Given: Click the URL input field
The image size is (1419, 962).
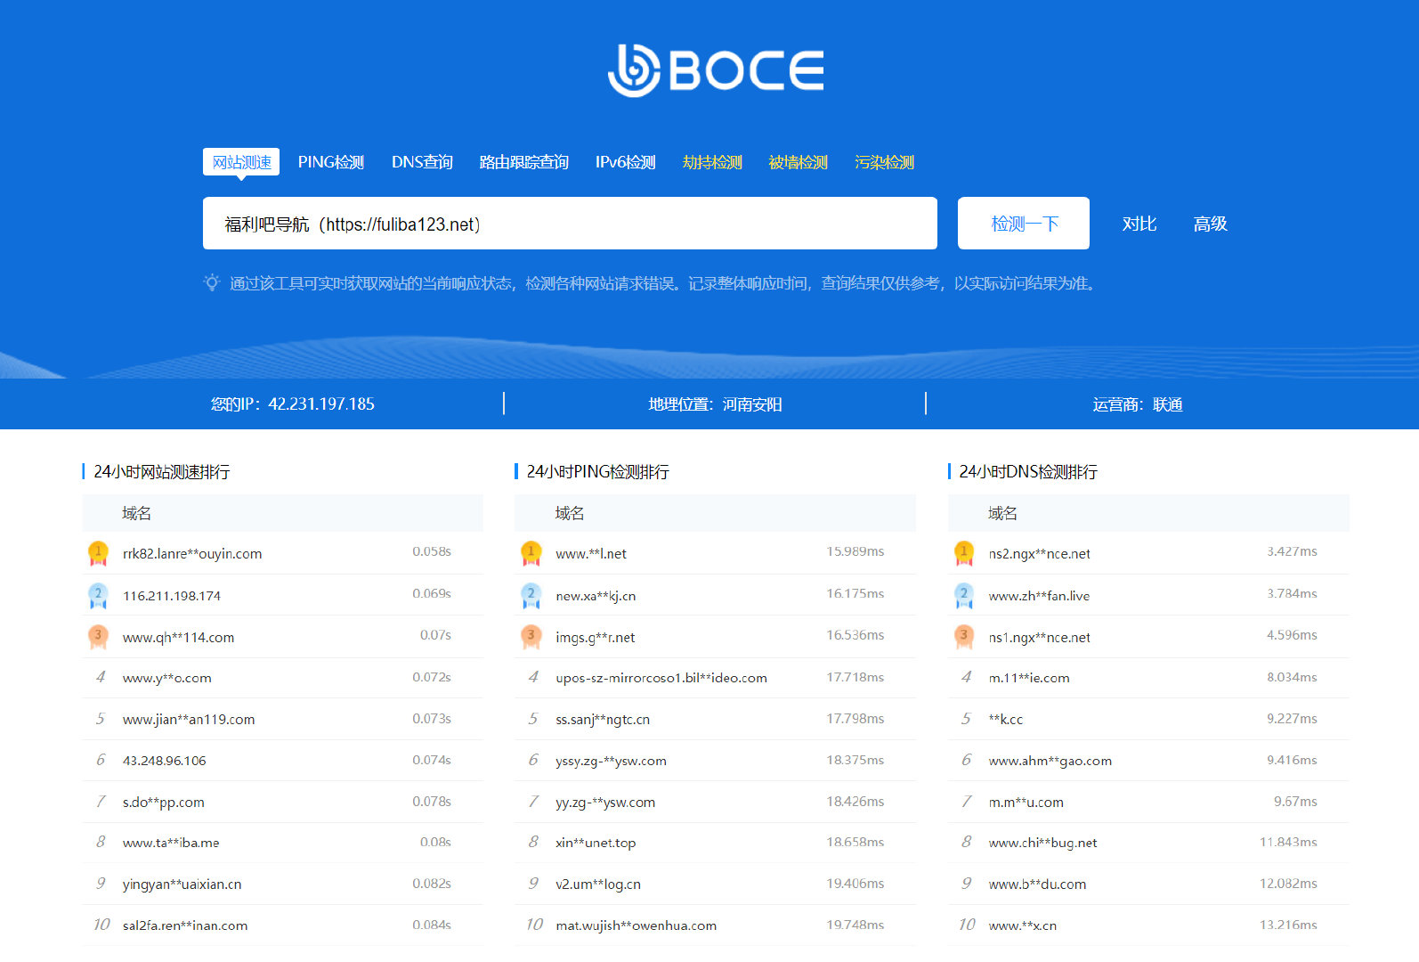Looking at the screenshot, I should [570, 224].
